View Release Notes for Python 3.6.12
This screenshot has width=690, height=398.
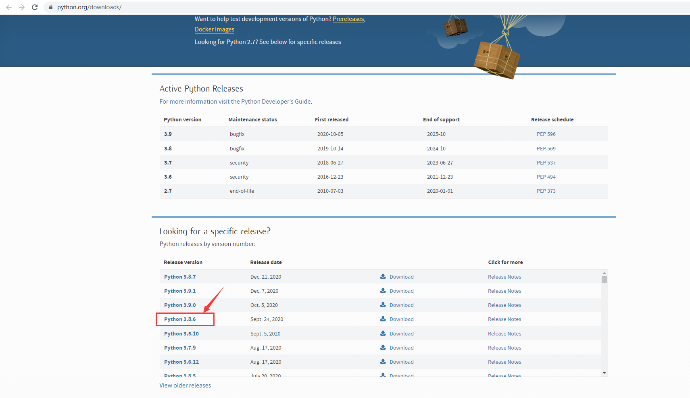[504, 362]
